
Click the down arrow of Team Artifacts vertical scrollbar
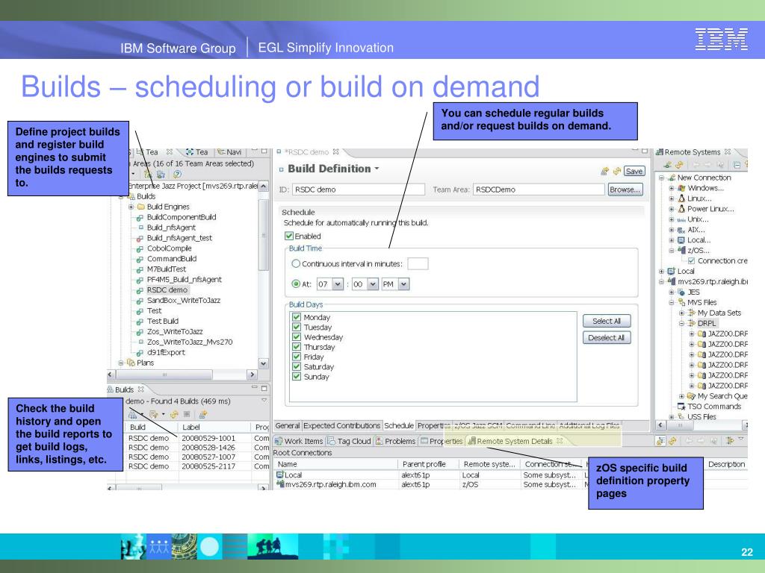pos(264,363)
